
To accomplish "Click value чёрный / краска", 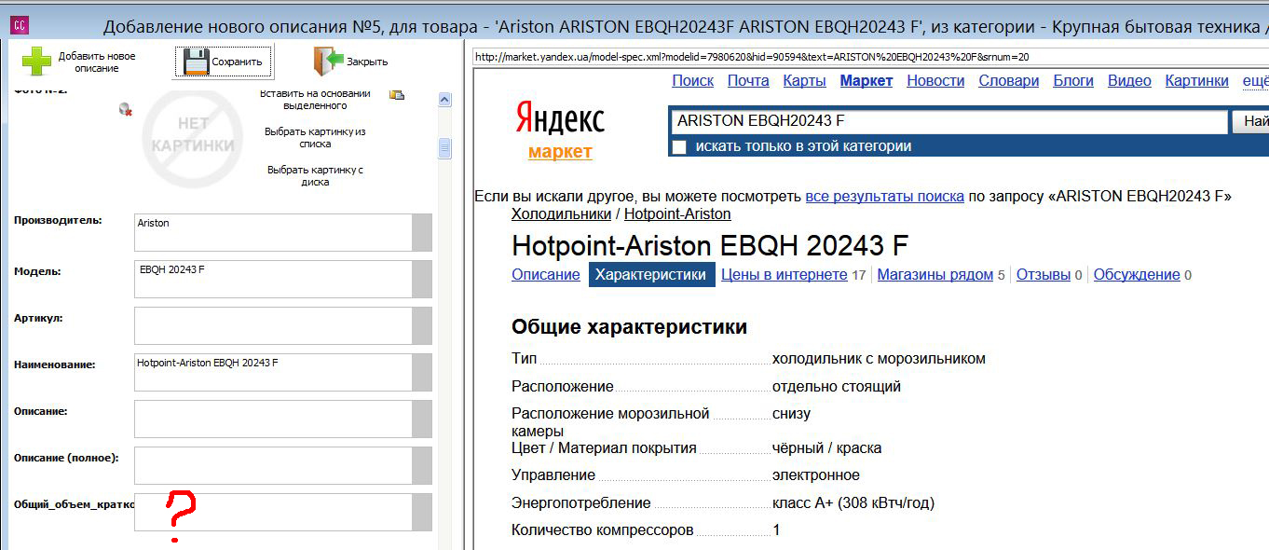I will click(826, 448).
